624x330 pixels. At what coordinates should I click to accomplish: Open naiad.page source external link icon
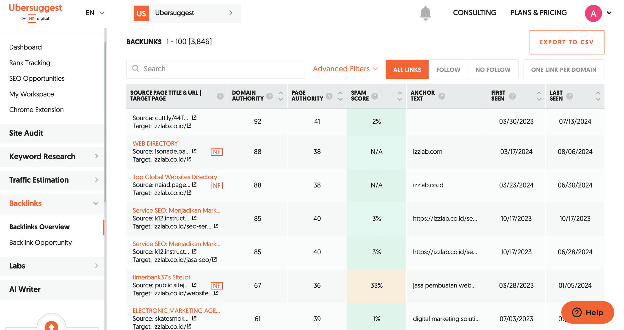point(194,185)
